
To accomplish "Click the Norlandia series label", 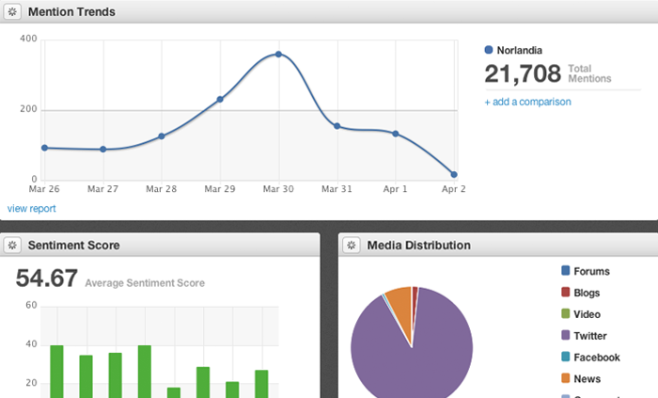I will click(x=520, y=51).
